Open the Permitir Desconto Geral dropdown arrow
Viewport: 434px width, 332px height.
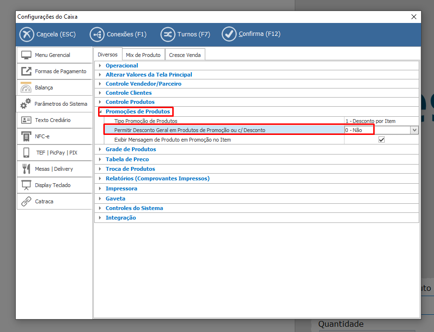click(x=414, y=130)
